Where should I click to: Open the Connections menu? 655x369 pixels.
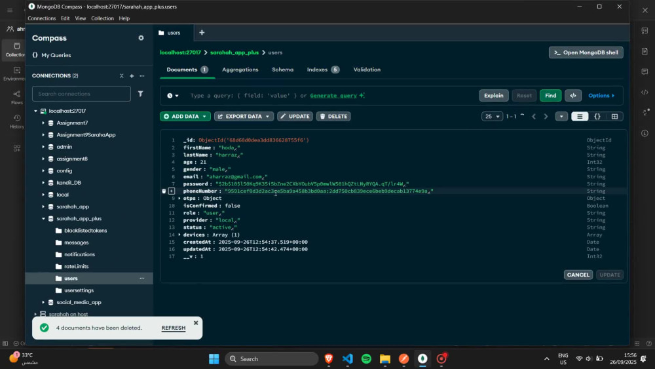(x=42, y=18)
